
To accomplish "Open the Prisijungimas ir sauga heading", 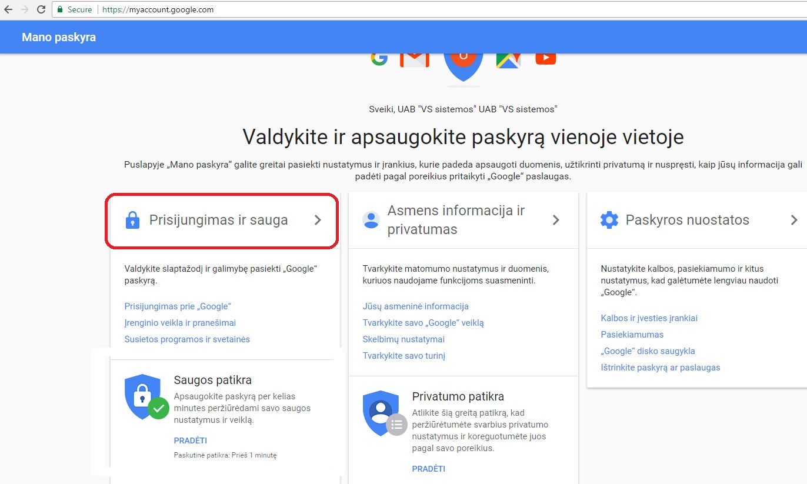I will (x=219, y=220).
